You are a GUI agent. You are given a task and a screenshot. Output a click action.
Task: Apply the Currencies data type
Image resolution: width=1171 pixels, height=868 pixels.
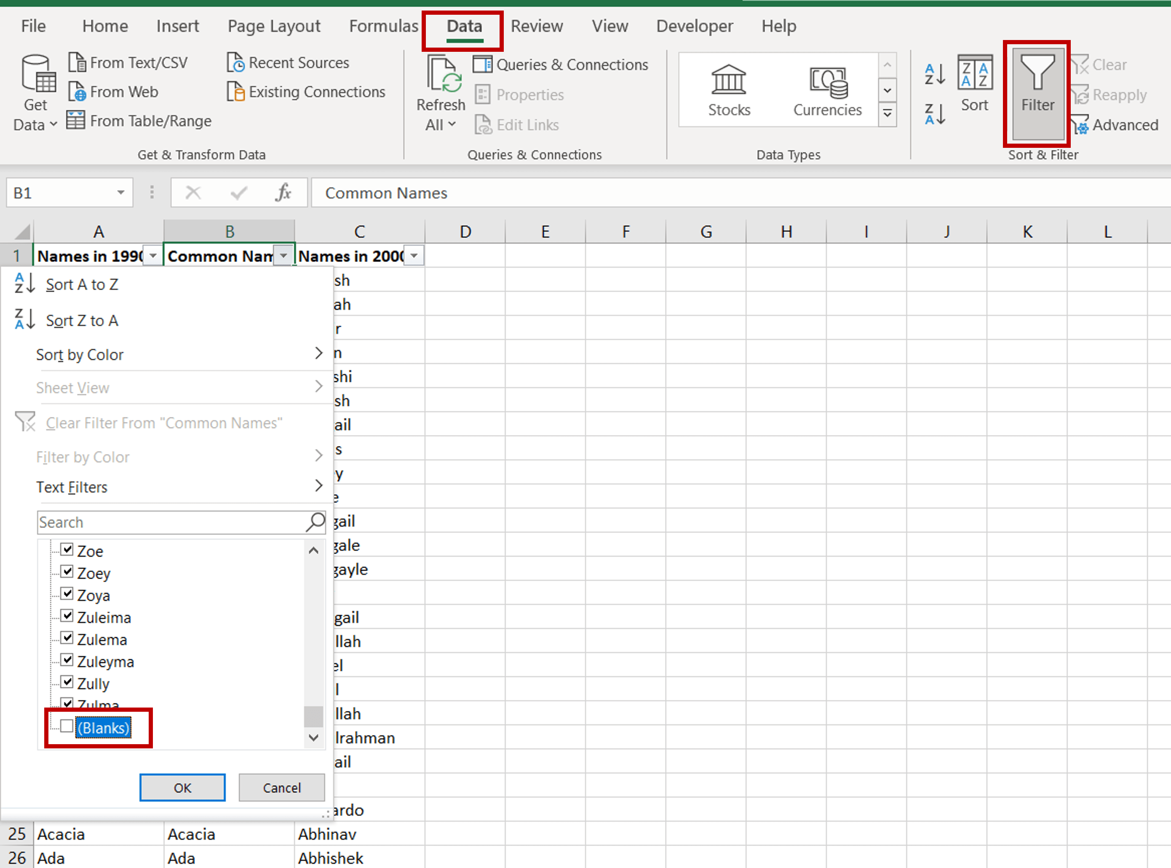pyautogui.click(x=827, y=91)
